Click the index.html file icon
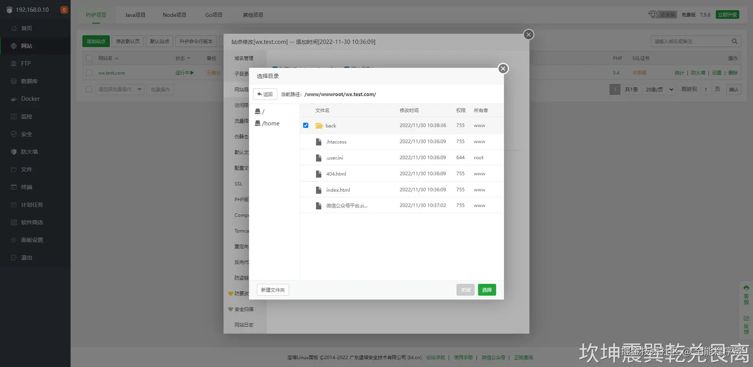The image size is (753, 367). point(319,190)
